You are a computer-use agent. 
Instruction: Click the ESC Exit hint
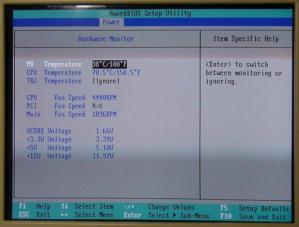click(x=35, y=214)
